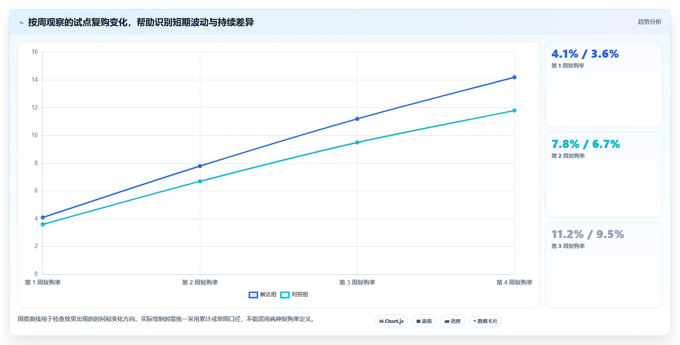Click y-axis tick label 12
Screen dimensions: 680x345
click(x=35, y=107)
